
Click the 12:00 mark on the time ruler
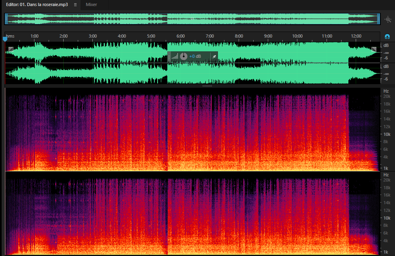point(356,36)
